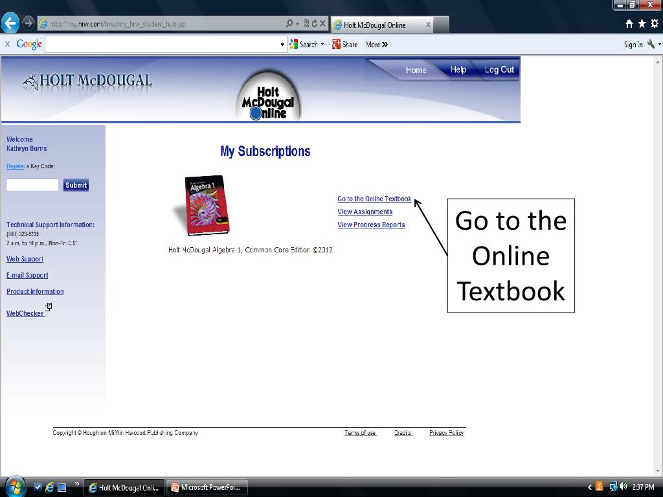The height and width of the screenshot is (497, 663).
Task: Click the Key Code input field
Action: pos(32,184)
